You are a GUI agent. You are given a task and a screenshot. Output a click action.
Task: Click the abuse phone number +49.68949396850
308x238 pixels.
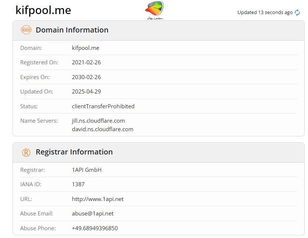coord(95,228)
